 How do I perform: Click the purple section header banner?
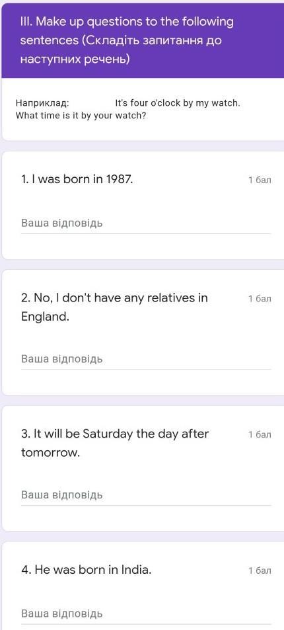pyautogui.click(x=142, y=40)
